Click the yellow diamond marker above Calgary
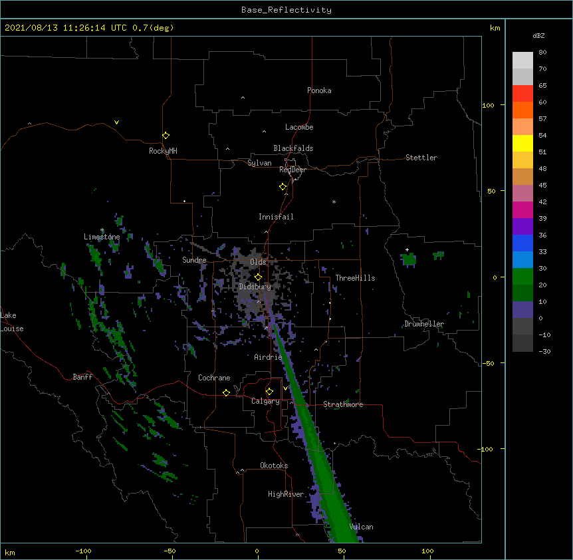Screen dimensions: 573x560 [269, 392]
